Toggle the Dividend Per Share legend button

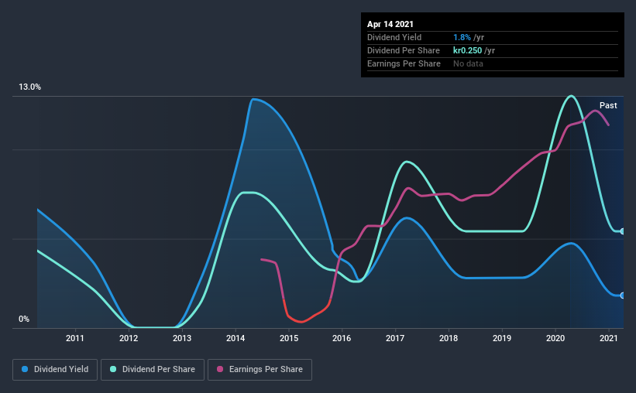[153, 370]
